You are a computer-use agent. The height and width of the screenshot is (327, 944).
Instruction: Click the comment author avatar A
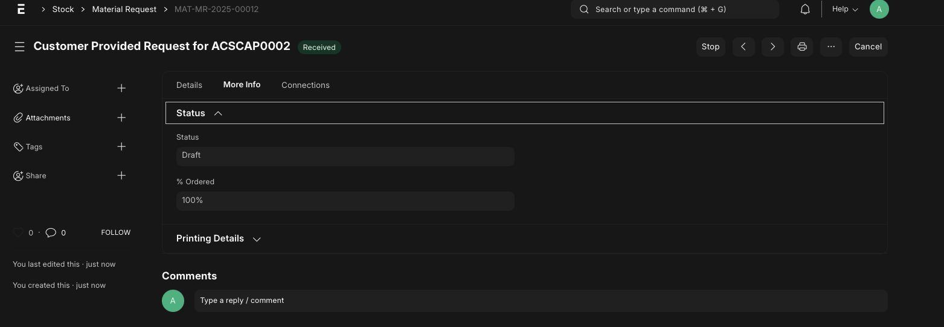pyautogui.click(x=173, y=301)
